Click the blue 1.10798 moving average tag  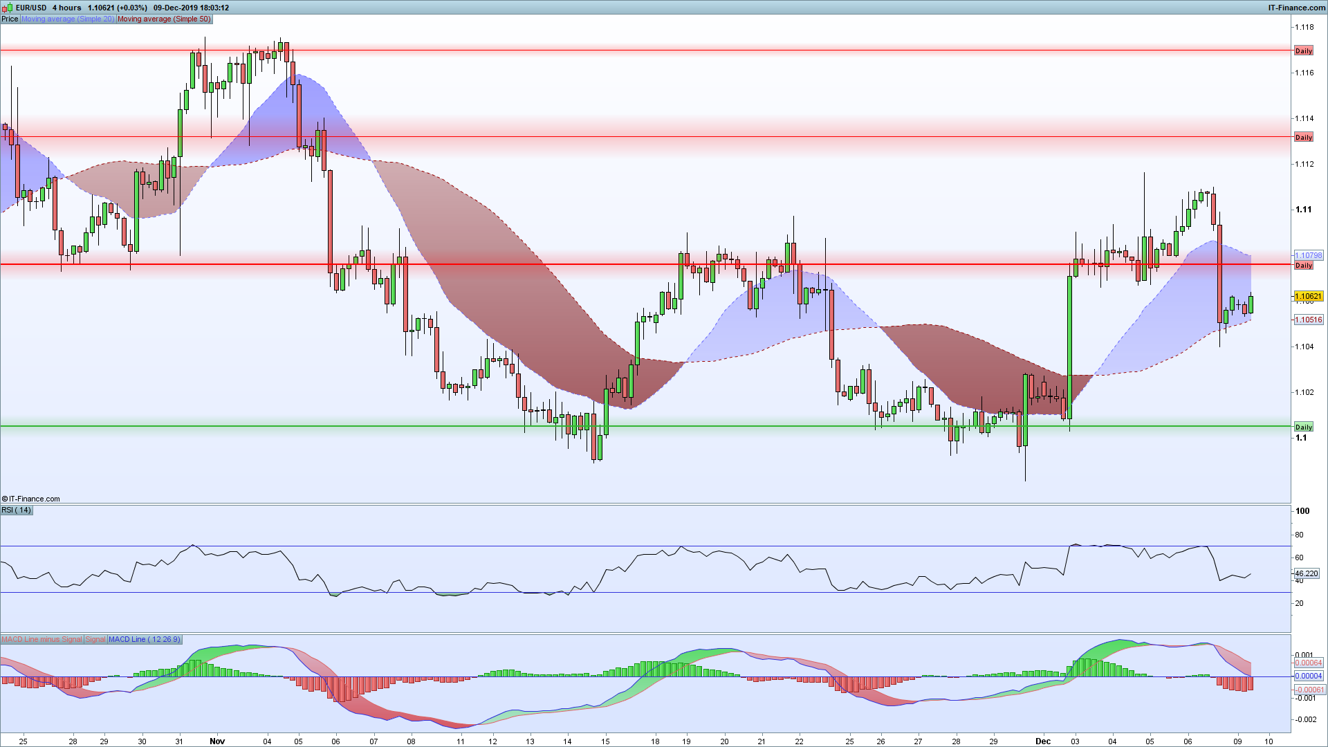pos(1308,255)
